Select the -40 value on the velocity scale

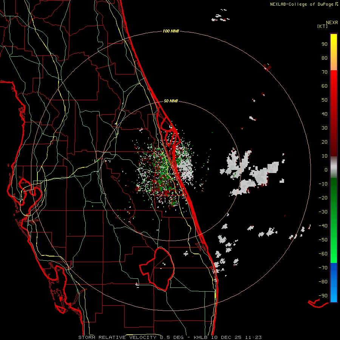point(323,226)
